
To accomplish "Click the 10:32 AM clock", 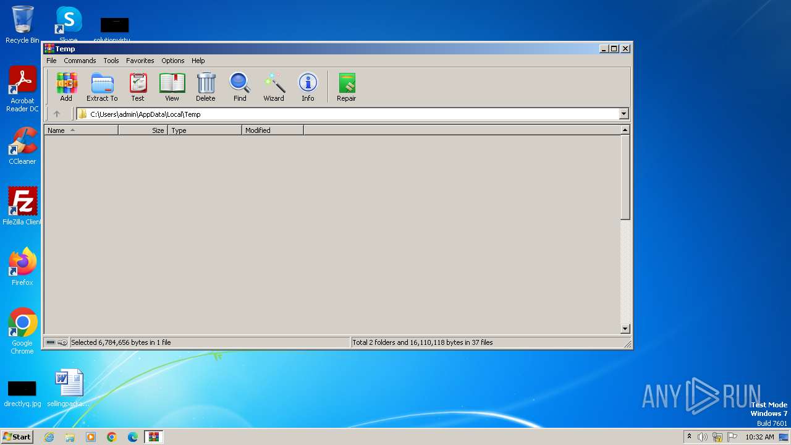I will point(759,437).
